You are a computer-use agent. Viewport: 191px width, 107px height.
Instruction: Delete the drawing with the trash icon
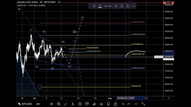point(127,6)
